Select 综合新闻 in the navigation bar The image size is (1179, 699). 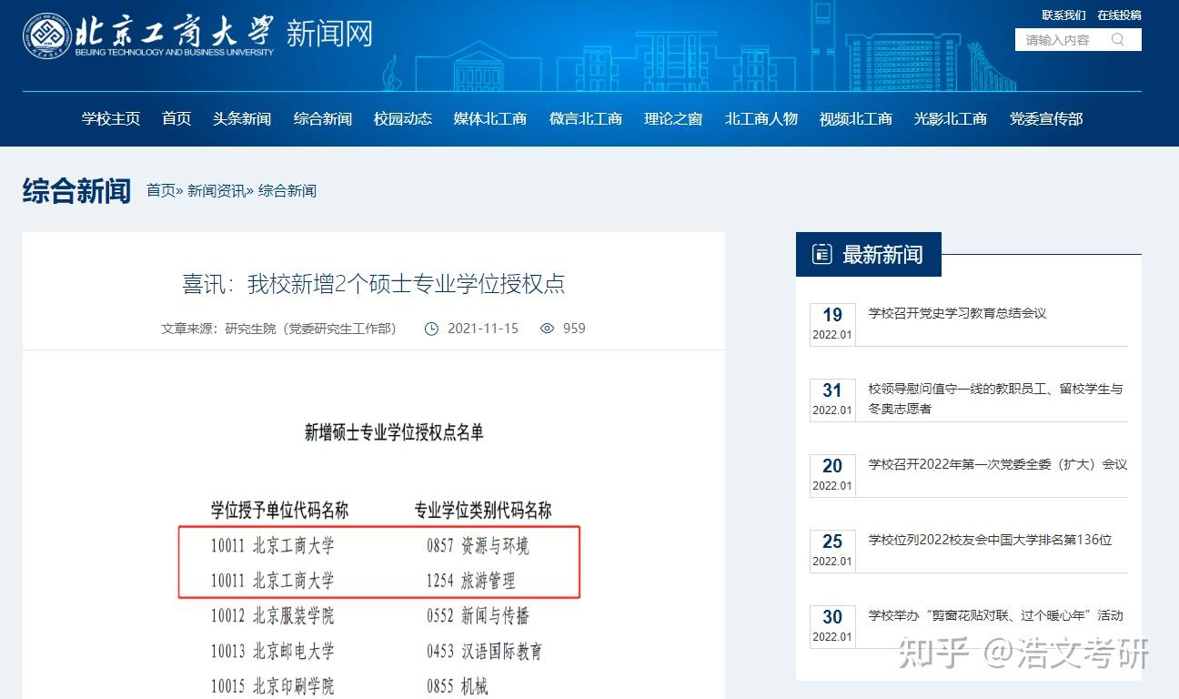pyautogui.click(x=323, y=118)
